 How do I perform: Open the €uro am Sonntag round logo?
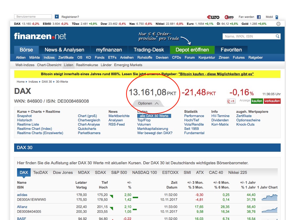[229, 17]
